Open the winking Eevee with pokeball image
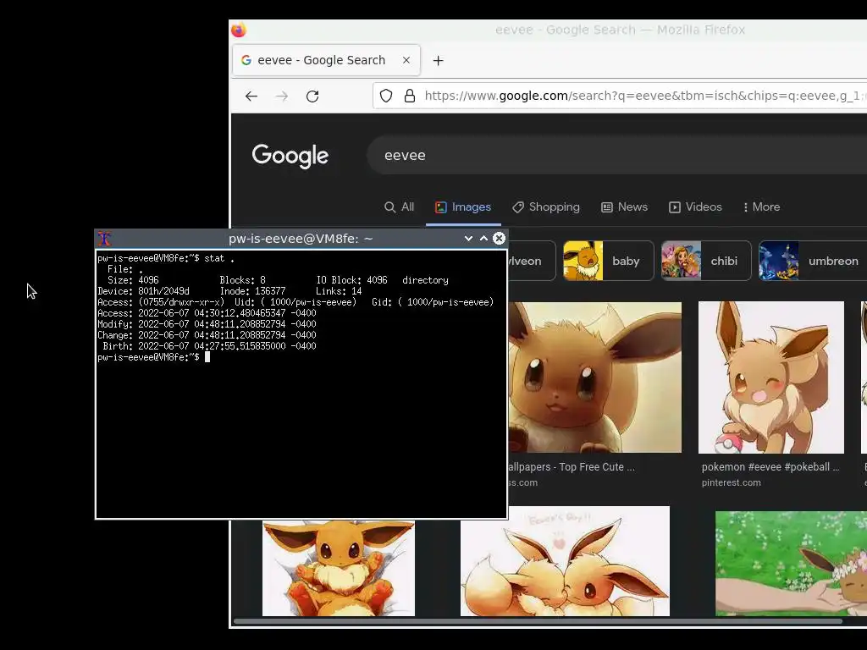The width and height of the screenshot is (867, 650). (x=770, y=377)
